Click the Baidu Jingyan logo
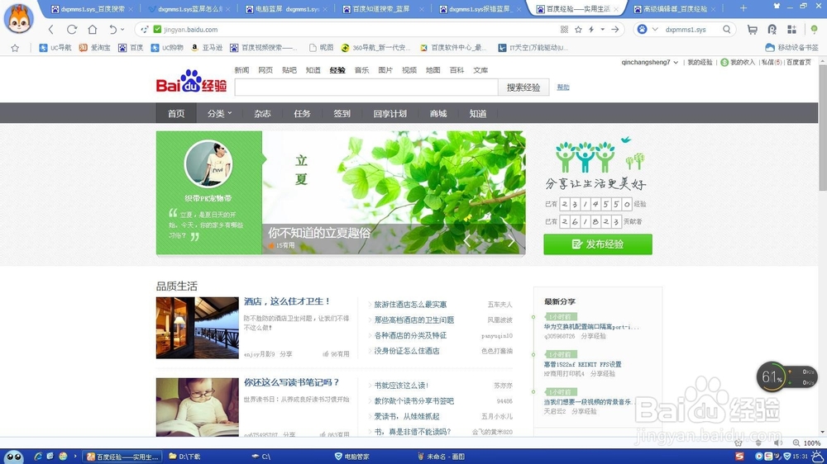This screenshot has width=827, height=464. pos(191,82)
